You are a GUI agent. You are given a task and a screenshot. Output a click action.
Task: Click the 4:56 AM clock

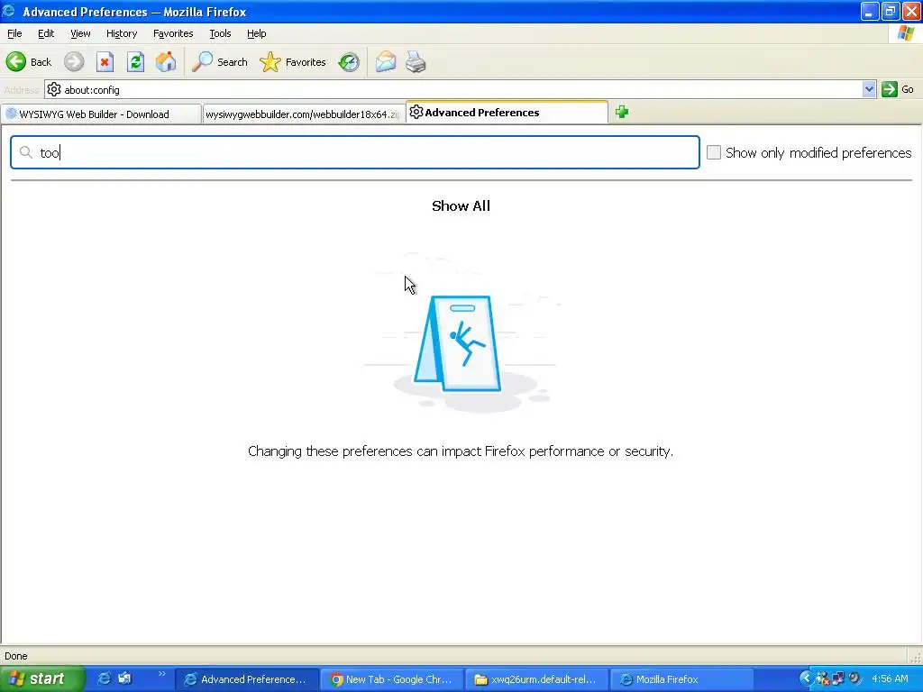coord(890,678)
